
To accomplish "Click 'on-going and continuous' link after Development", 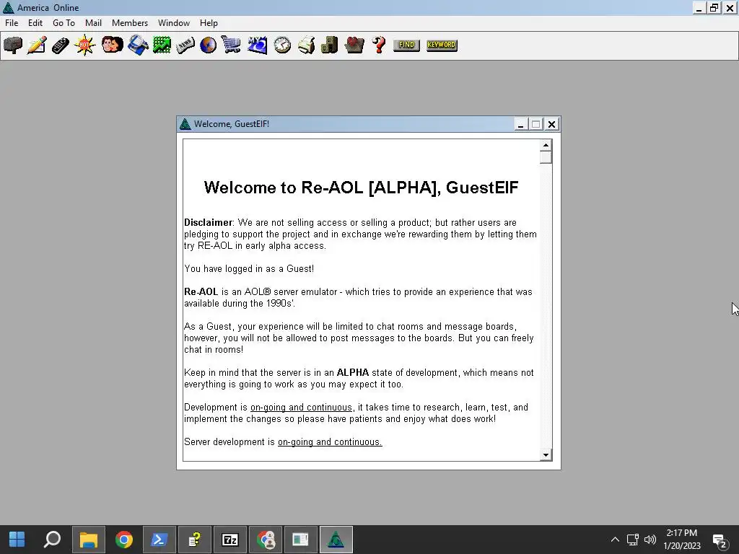I will (301, 408).
